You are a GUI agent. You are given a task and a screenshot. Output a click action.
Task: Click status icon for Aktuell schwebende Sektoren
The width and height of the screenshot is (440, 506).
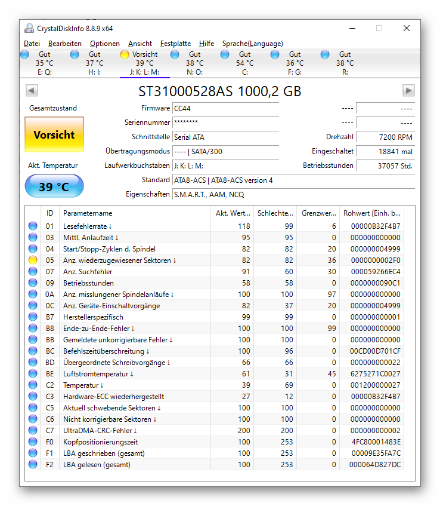(x=33, y=407)
